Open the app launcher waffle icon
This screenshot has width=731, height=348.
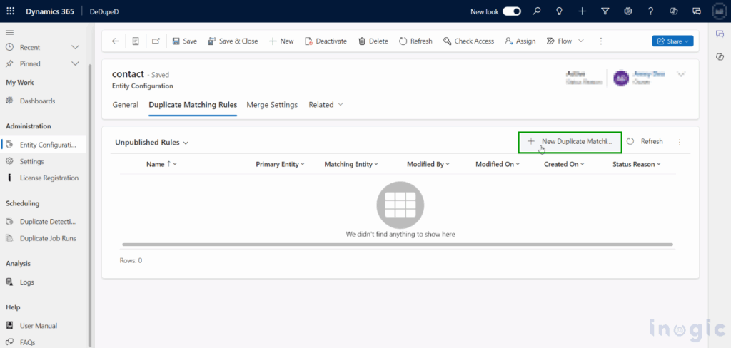point(10,11)
